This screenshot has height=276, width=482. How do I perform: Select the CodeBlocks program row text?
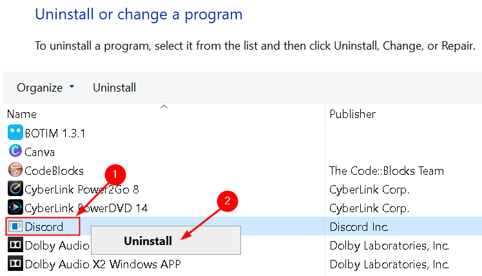pos(54,171)
